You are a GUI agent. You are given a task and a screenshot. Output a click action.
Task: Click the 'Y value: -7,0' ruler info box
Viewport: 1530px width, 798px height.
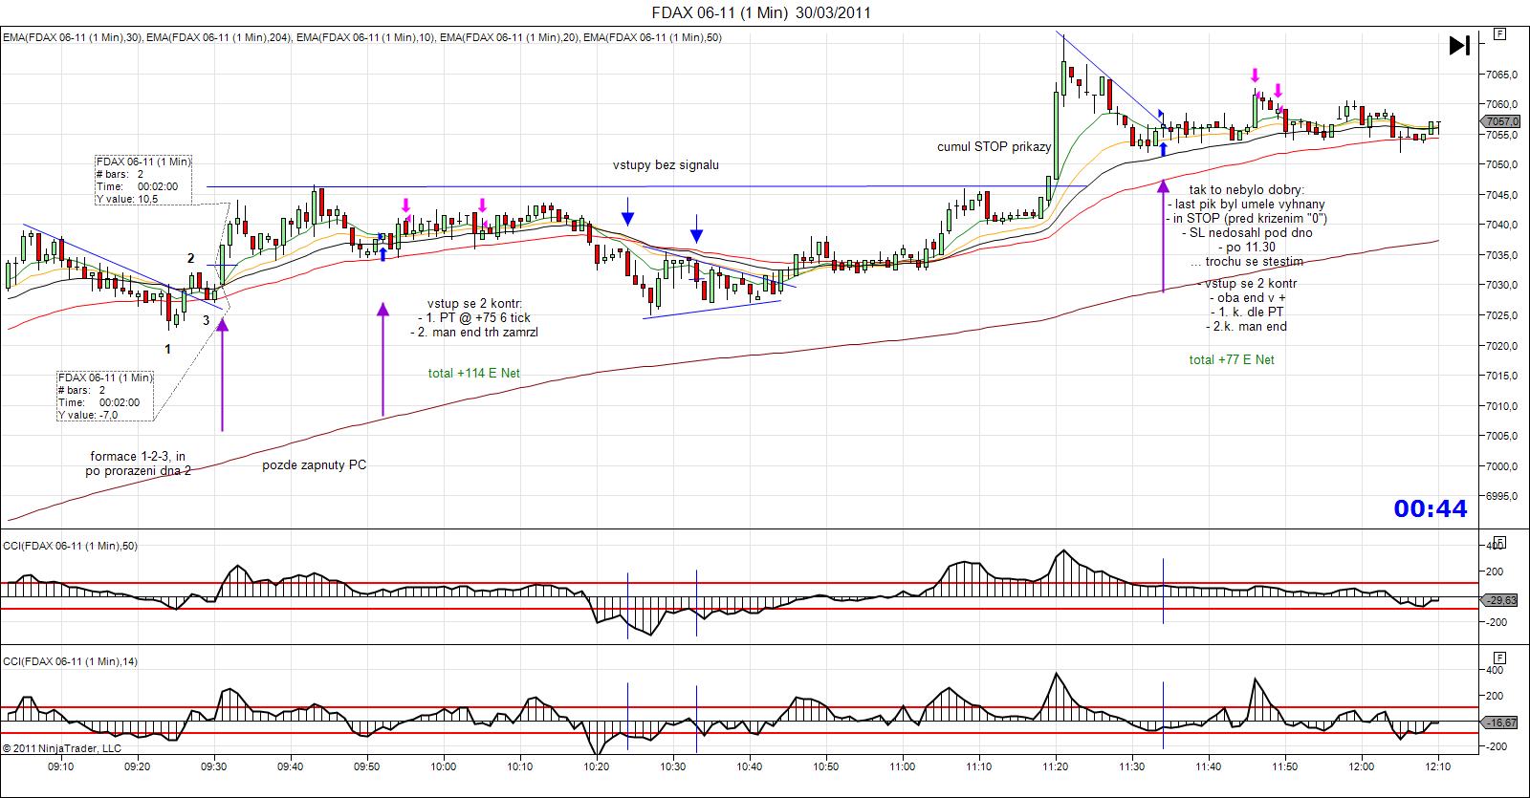[x=105, y=396]
